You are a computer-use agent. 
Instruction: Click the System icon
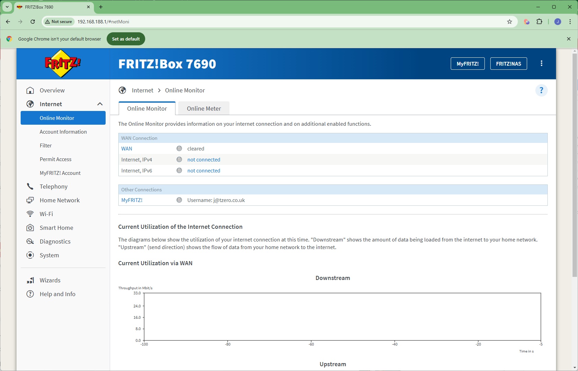click(30, 255)
